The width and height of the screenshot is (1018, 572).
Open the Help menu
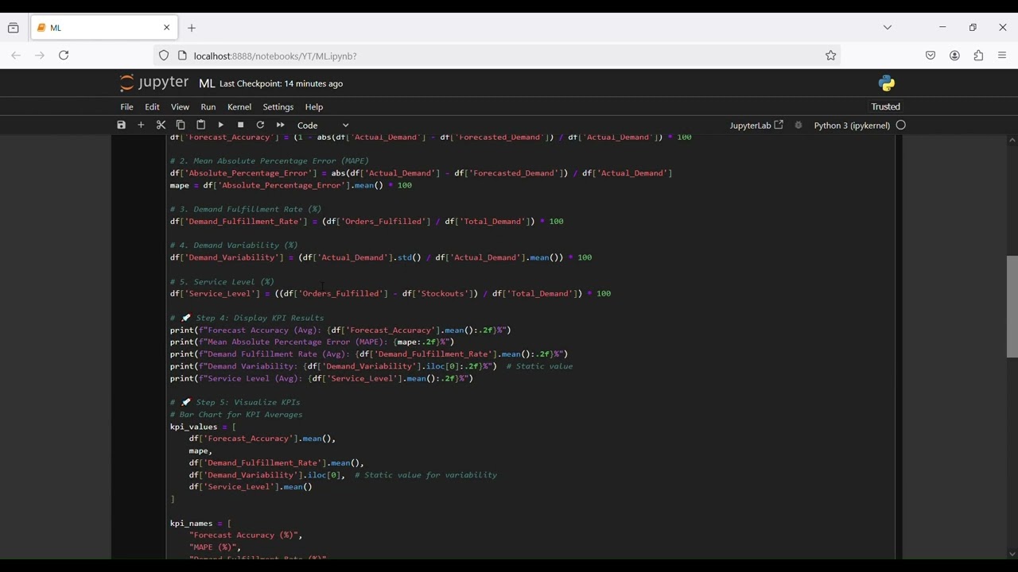pyautogui.click(x=314, y=107)
